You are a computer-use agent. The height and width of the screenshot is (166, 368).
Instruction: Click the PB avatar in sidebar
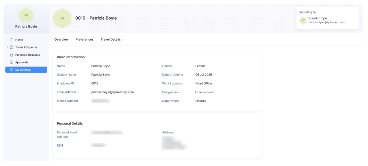26,15
